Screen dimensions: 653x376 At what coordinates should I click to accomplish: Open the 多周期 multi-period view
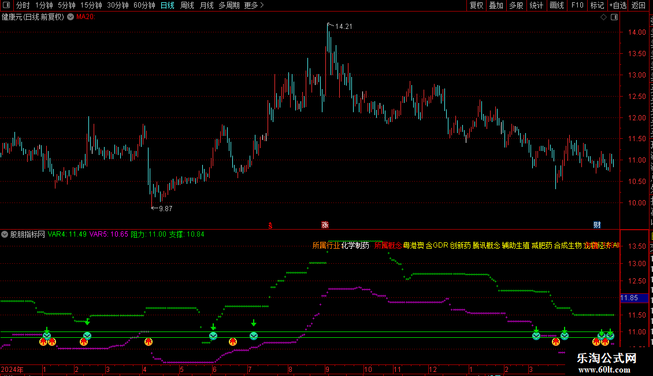(x=229, y=5)
